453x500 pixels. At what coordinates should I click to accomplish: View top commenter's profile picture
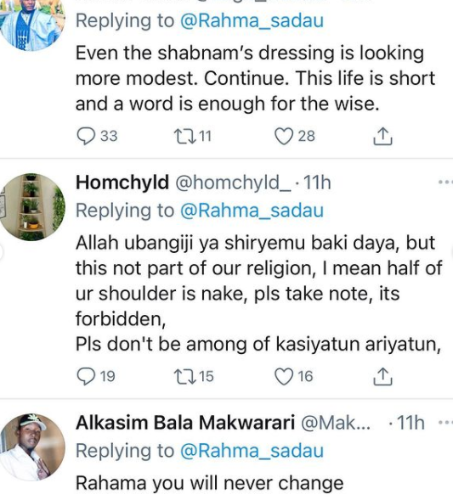click(31, 22)
